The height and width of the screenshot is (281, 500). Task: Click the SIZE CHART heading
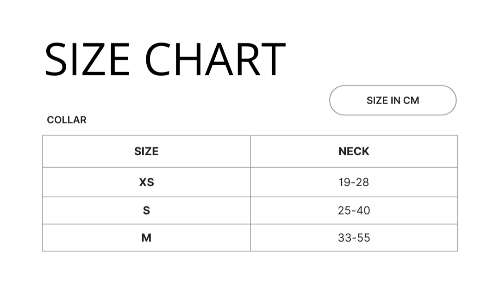pos(165,60)
